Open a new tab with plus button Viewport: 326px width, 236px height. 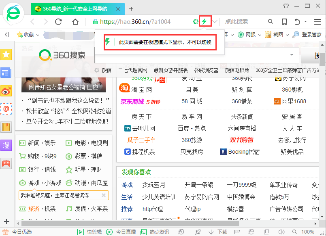pos(131,9)
